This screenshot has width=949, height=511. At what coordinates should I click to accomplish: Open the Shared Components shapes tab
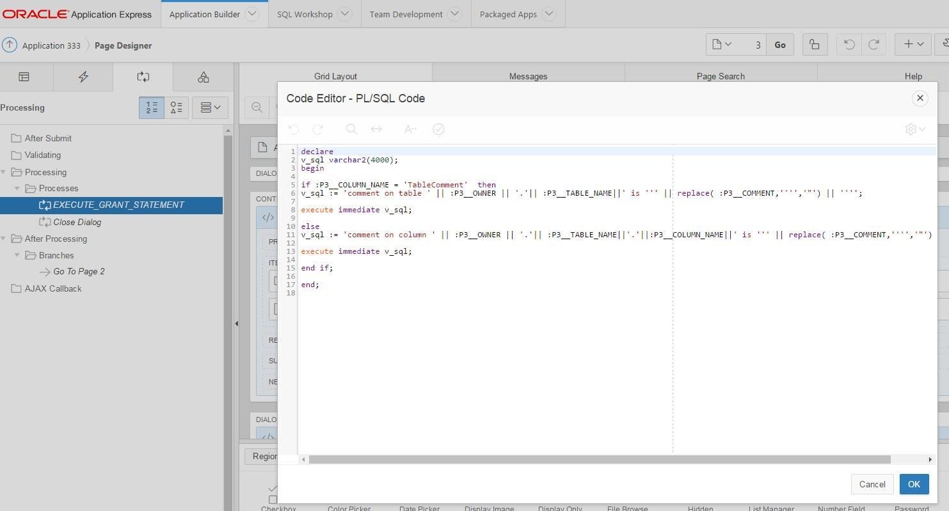[x=203, y=77]
